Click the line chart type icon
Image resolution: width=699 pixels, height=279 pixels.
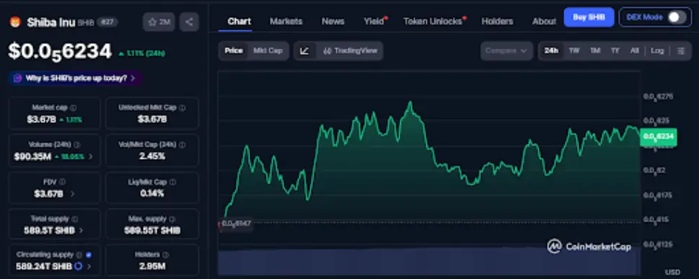coord(304,50)
